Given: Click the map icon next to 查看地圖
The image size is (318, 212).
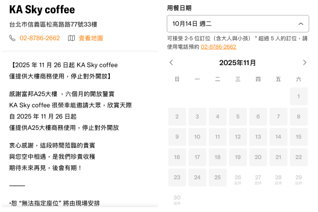Looking at the screenshot, I should pyautogui.click(x=71, y=38).
